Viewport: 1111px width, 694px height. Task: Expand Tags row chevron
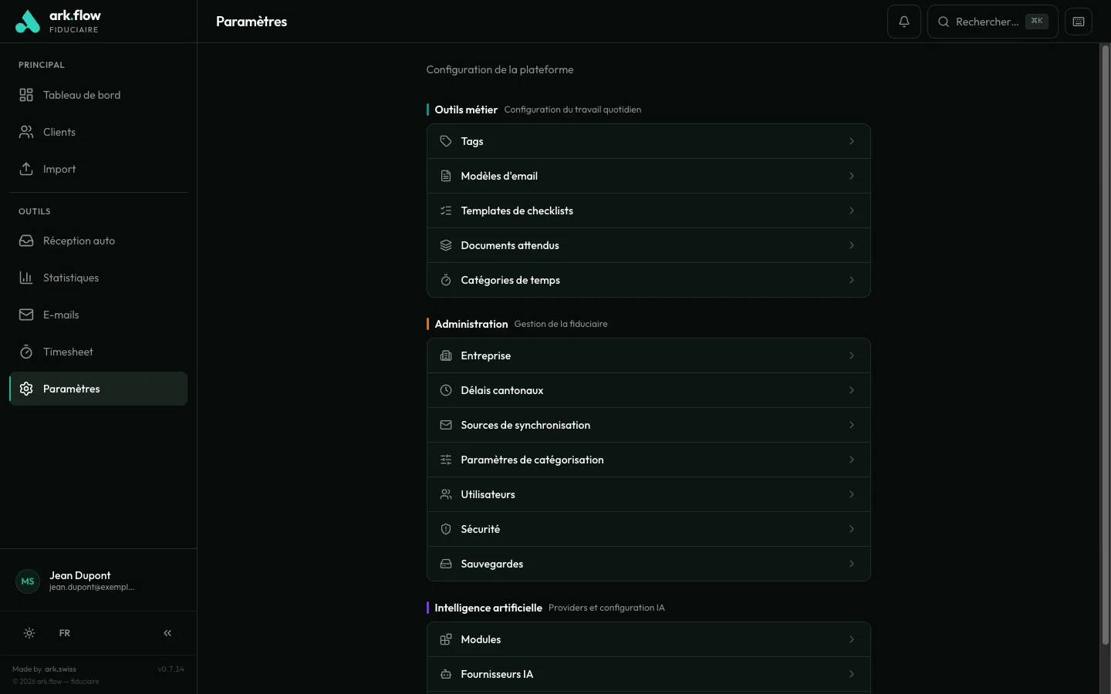click(852, 141)
